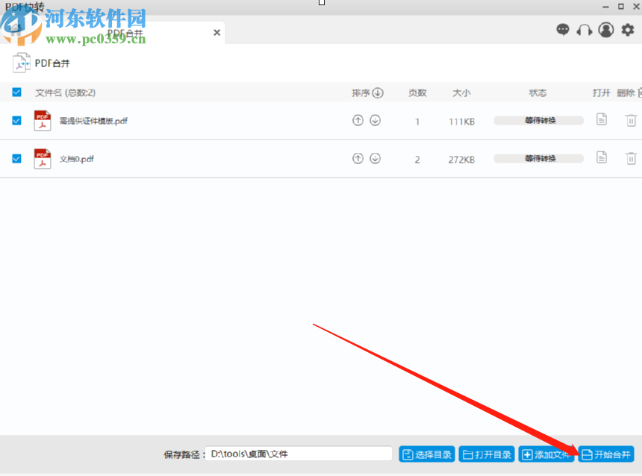Click the PDF合并 feature icon above the list
This screenshot has width=642, height=476.
tap(20, 63)
